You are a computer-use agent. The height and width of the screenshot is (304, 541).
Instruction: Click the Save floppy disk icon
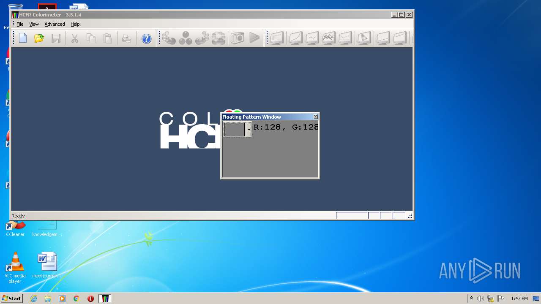pos(56,38)
